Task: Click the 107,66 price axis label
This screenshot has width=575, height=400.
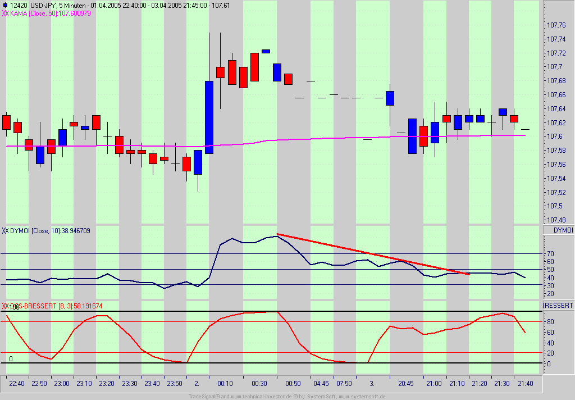Action: (x=556, y=95)
